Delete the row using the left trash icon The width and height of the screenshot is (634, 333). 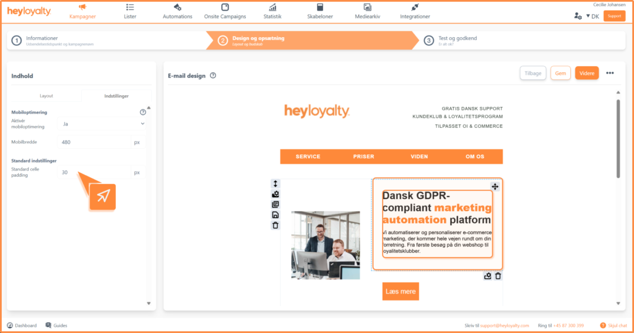[276, 226]
